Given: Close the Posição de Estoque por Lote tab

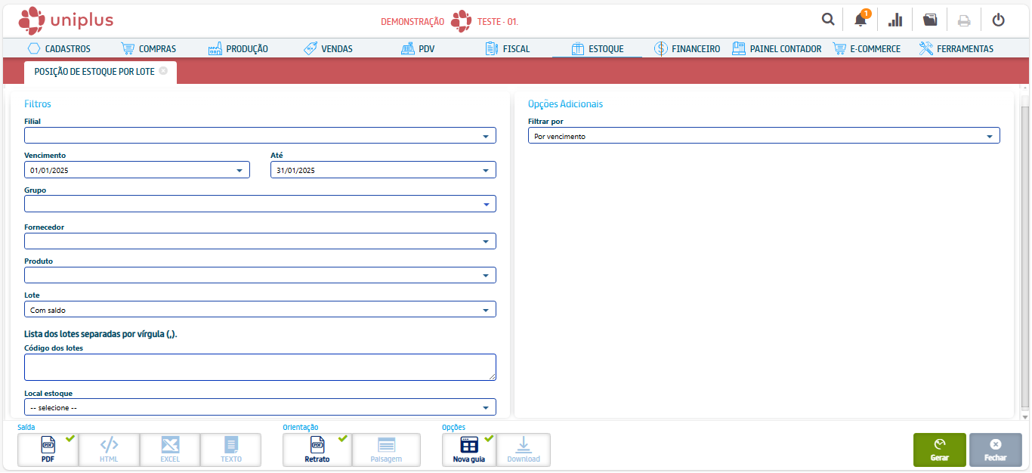Looking at the screenshot, I should (x=163, y=70).
